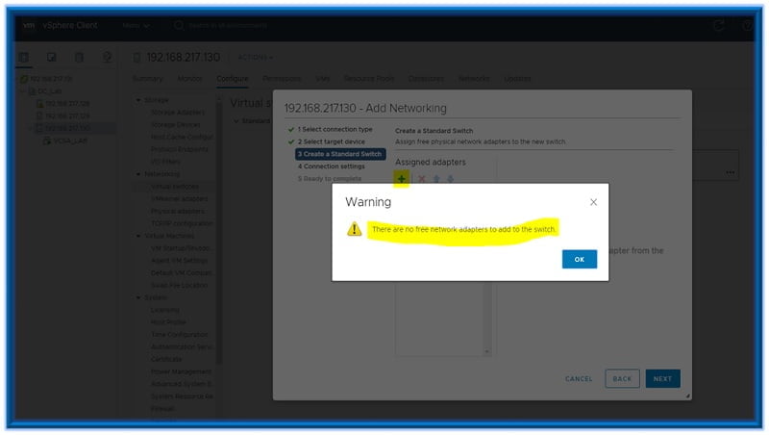
Task: Open the ACTIONS dropdown for host 192.168.217.130
Action: (x=256, y=58)
